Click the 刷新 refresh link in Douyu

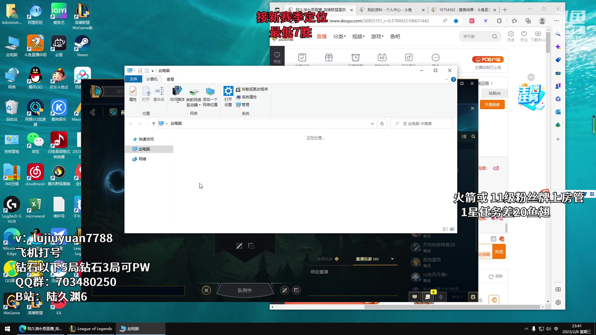(x=496, y=276)
